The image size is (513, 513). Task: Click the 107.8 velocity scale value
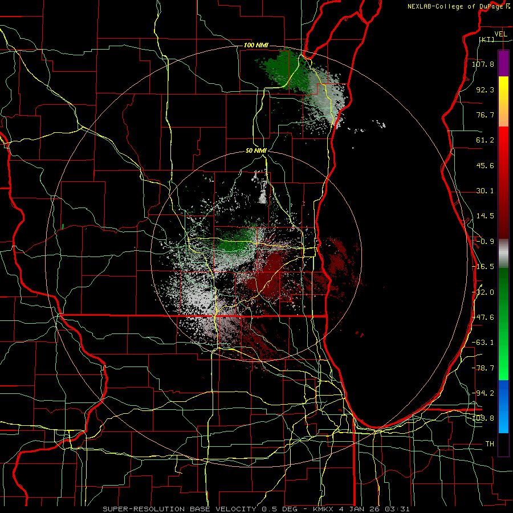click(483, 64)
